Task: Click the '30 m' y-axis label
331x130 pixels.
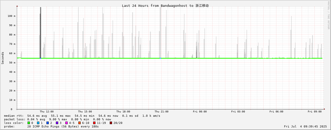Action: 12,81
